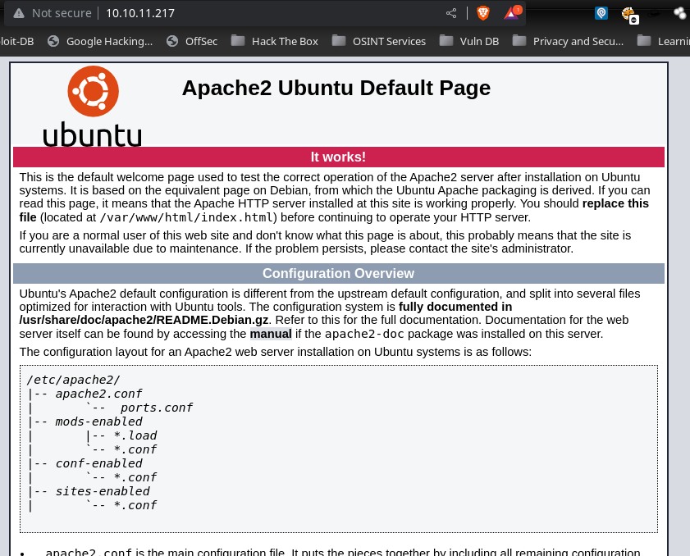Click the Brave Shields lion icon
Screen dimensions: 690x556
483,13
